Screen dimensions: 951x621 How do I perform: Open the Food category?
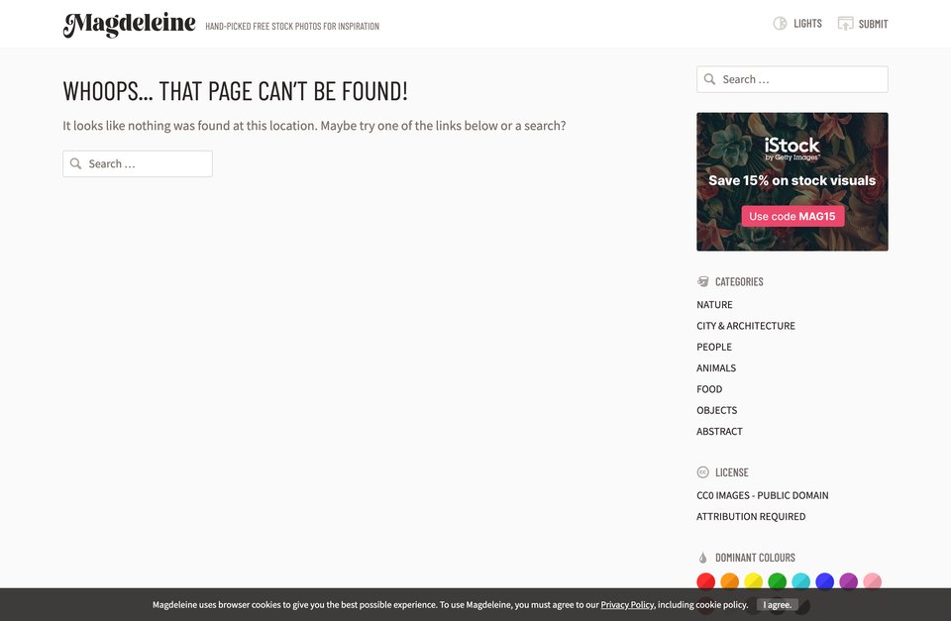[709, 389]
